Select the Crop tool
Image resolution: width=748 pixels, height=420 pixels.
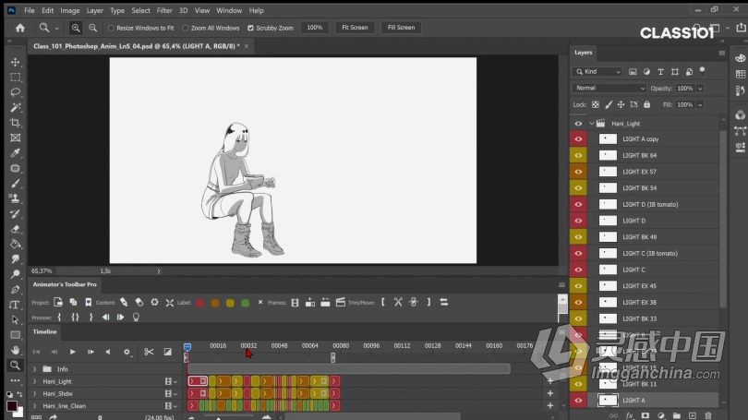pyautogui.click(x=16, y=123)
